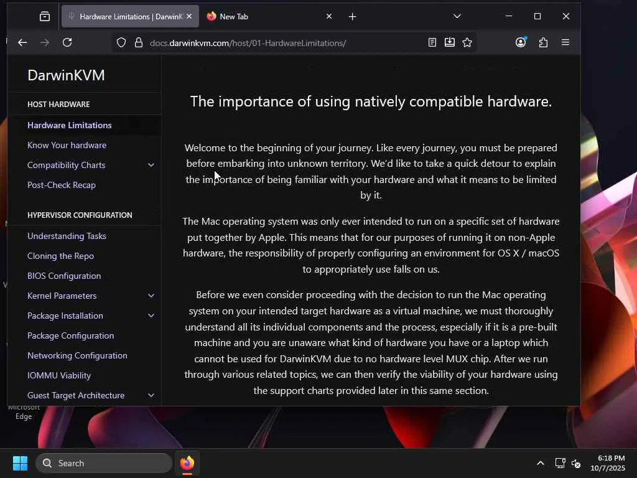Open tracking protection shield icon
637x478 pixels.
[x=121, y=43]
